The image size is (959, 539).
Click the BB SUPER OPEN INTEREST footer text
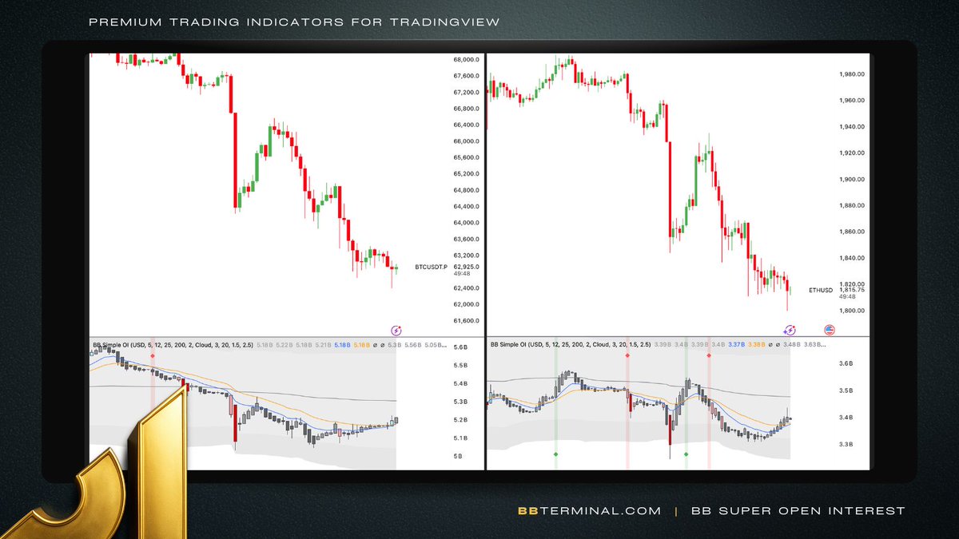coord(799,510)
